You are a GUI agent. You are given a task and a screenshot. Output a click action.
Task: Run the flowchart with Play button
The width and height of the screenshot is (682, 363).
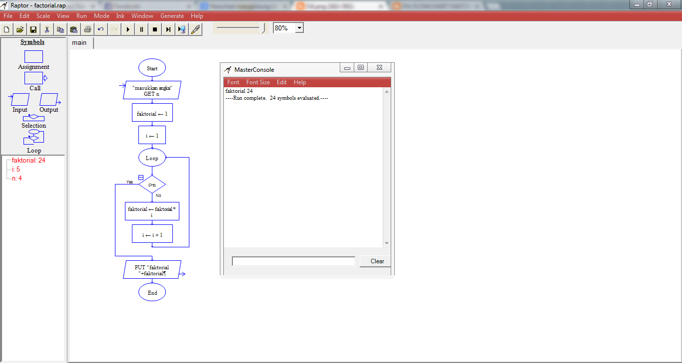click(x=128, y=29)
